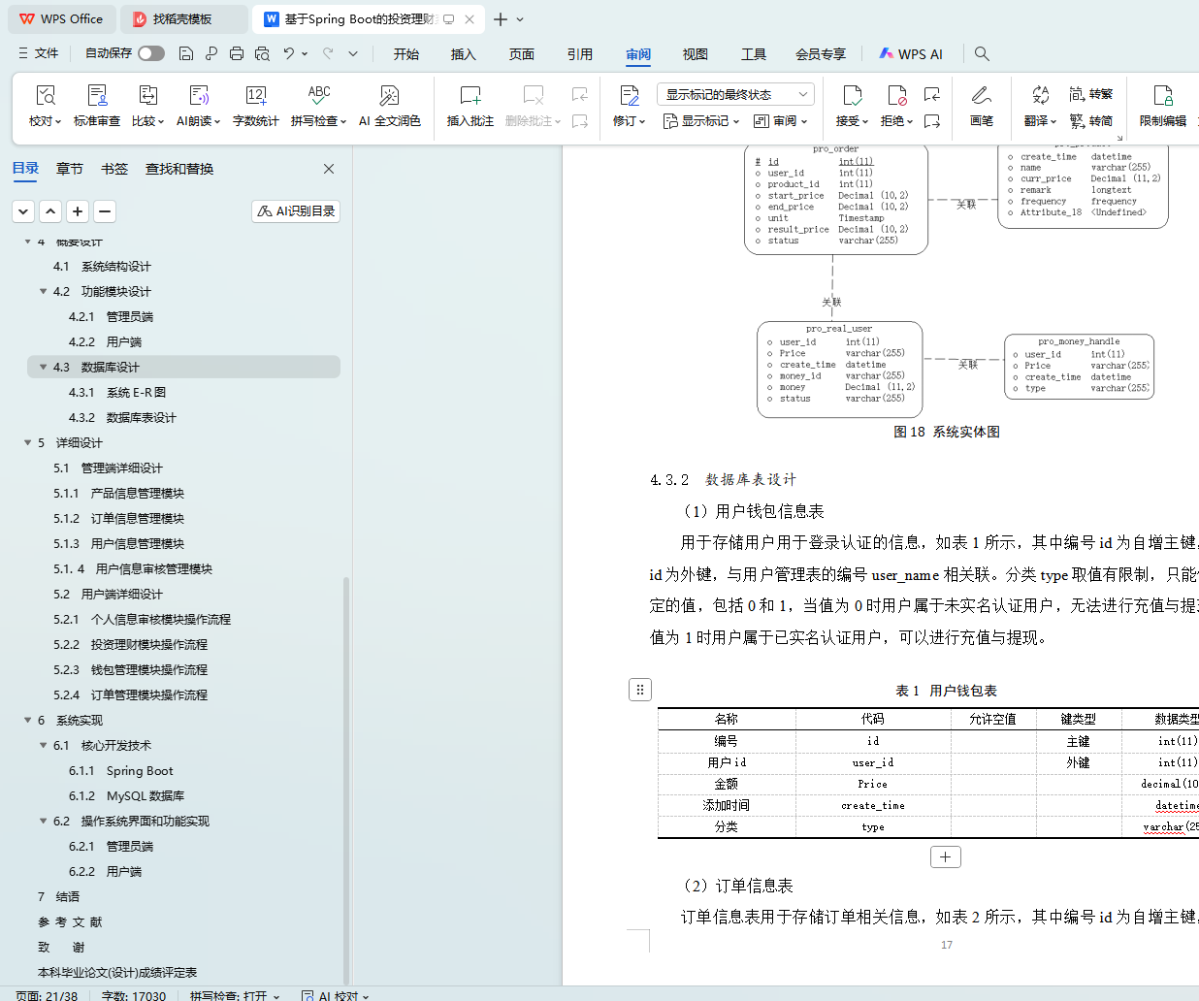Collapse the 4.3 数据库设计 tree node
The width and height of the screenshot is (1199, 1001).
pyautogui.click(x=44, y=368)
